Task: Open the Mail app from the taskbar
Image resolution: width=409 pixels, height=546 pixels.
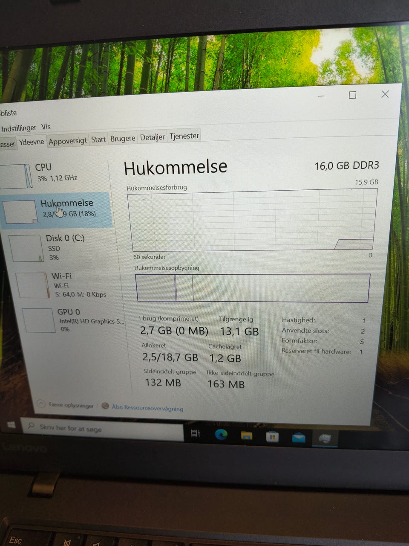Action: [299, 437]
